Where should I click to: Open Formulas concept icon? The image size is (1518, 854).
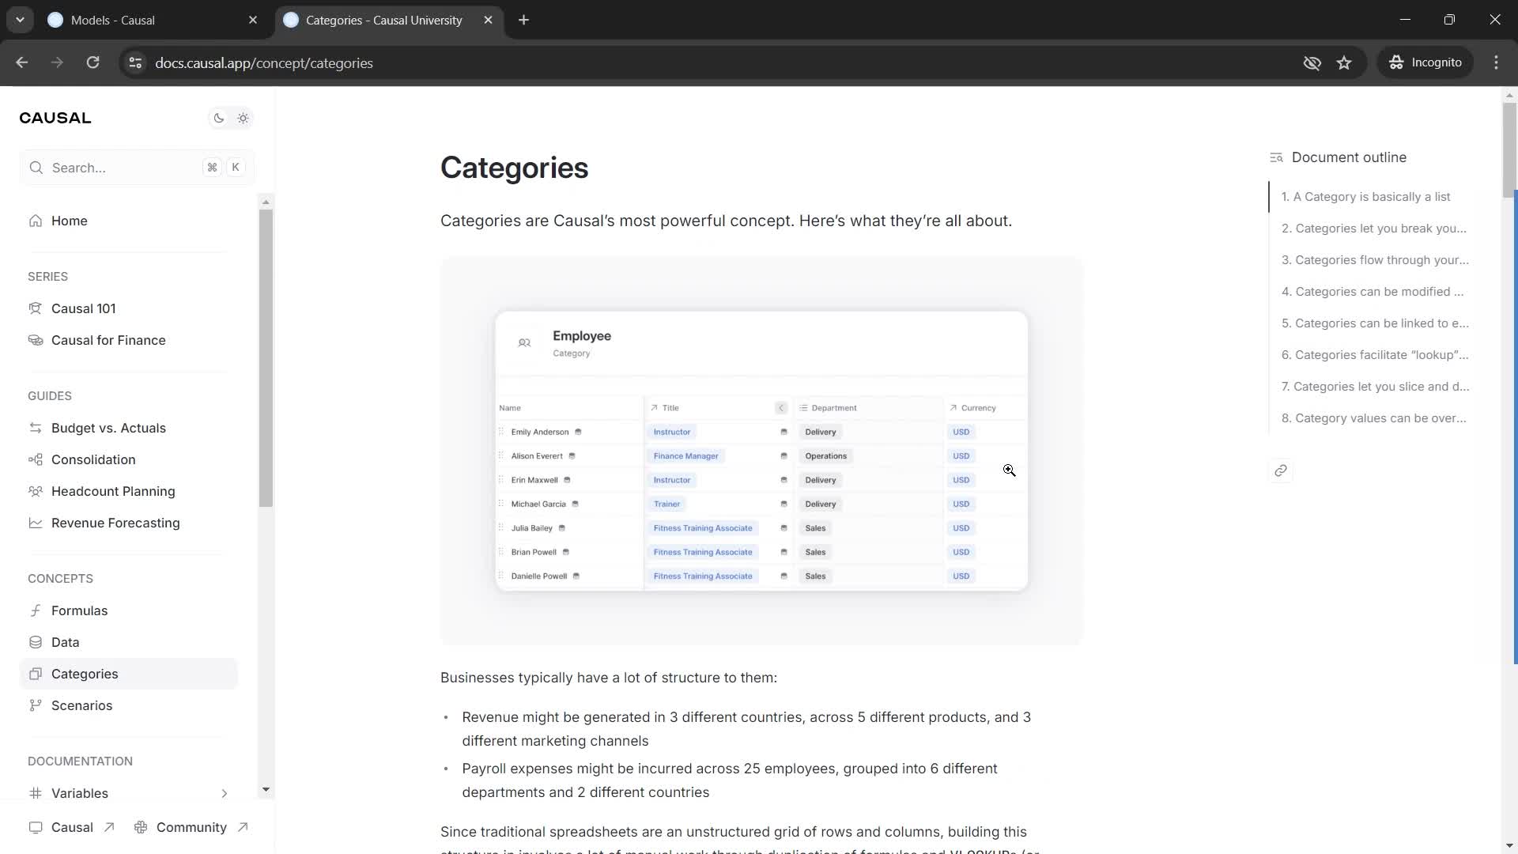click(36, 611)
